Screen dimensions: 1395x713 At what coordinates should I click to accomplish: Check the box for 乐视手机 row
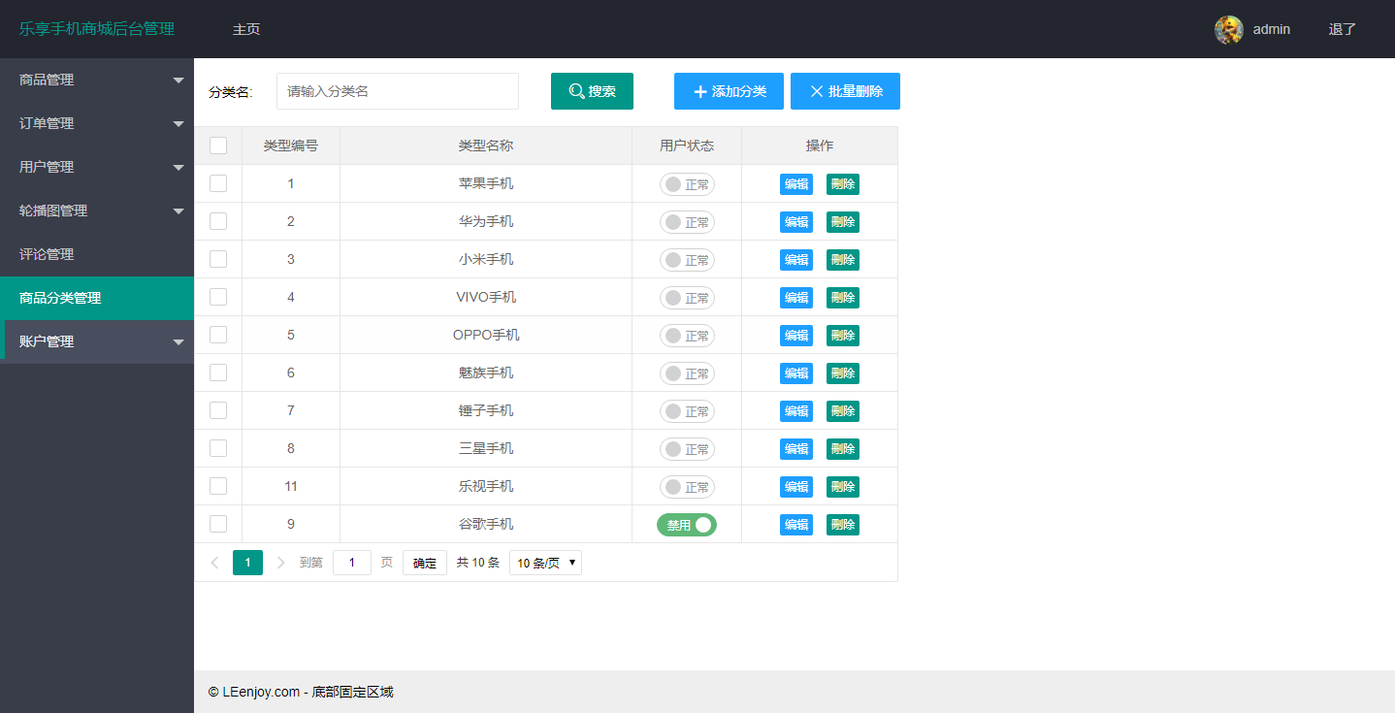click(218, 486)
